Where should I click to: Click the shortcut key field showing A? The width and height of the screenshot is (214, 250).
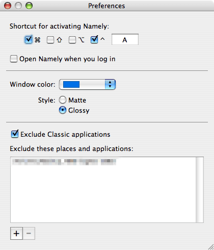125,39
